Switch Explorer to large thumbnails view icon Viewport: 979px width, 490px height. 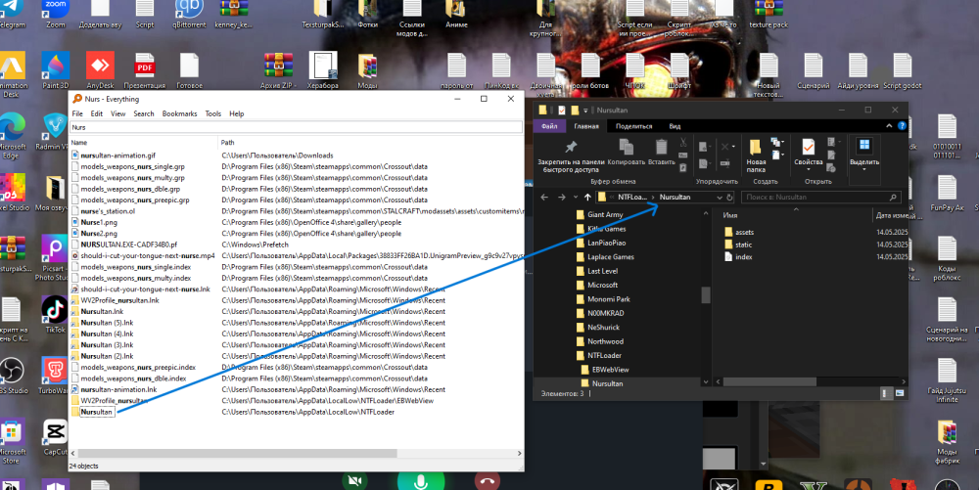[x=900, y=393]
